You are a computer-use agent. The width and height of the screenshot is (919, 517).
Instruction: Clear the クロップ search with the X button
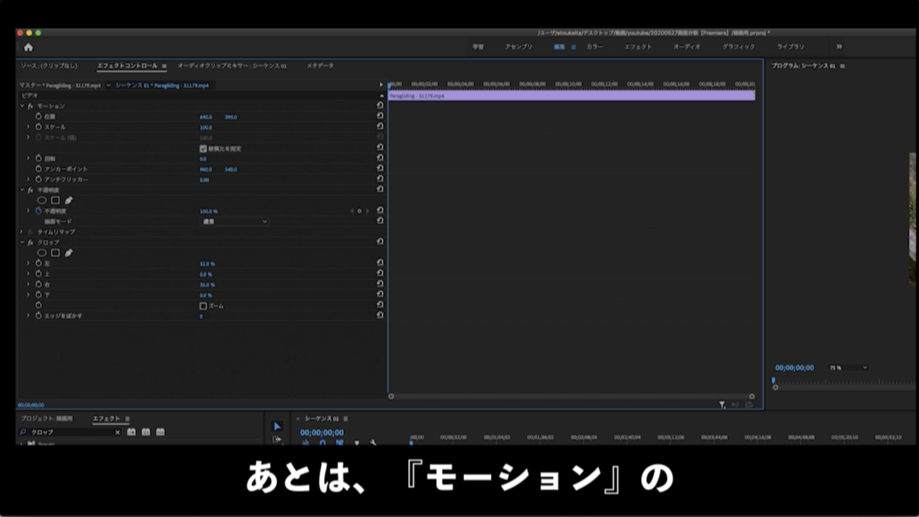[117, 431]
